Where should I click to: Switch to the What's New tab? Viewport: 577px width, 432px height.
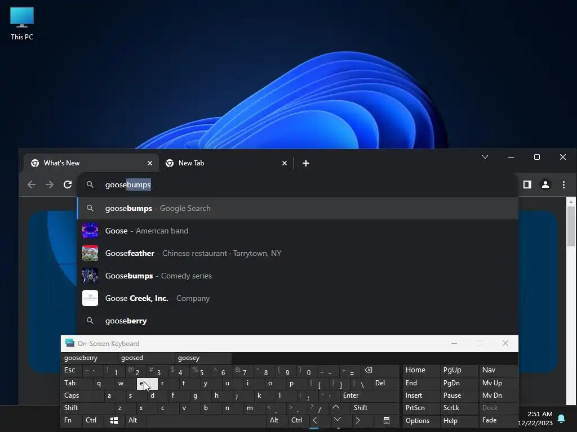pos(91,163)
